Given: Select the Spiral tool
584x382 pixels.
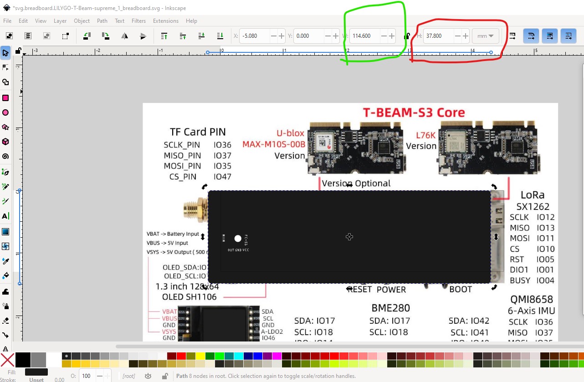Looking at the screenshot, I should pyautogui.click(x=5, y=156).
